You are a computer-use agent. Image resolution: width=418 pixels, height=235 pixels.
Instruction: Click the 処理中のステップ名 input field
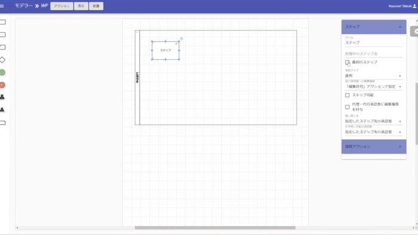(373, 54)
